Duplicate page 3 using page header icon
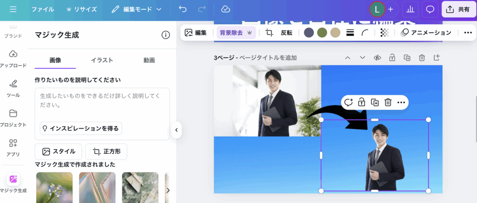The height and width of the screenshot is (203, 477). pos(407,58)
